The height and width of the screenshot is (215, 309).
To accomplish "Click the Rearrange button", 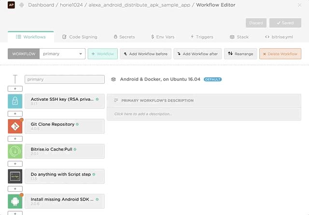I will (240, 54).
